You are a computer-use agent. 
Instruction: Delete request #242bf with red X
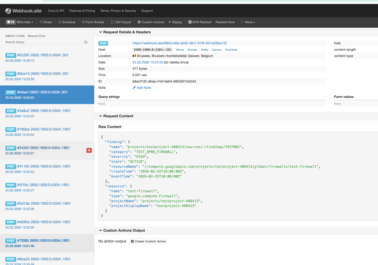pyautogui.click(x=89, y=151)
